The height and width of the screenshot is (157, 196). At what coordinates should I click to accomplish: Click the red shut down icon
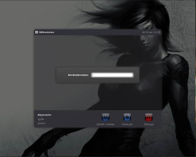[149, 117]
